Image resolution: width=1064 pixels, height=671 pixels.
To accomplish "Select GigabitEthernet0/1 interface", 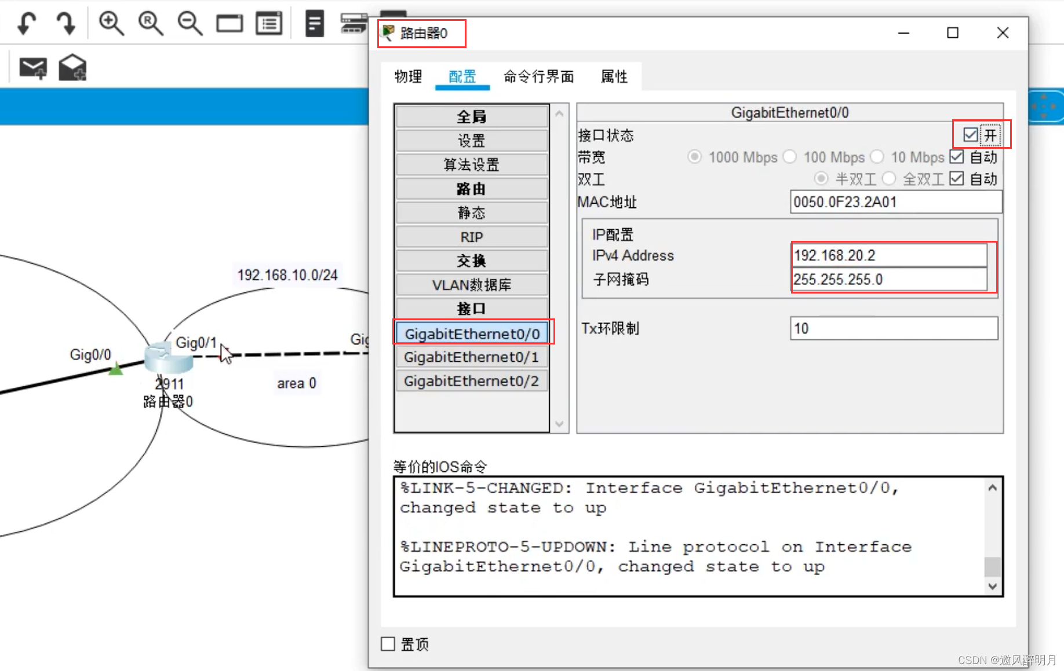I will [x=472, y=357].
